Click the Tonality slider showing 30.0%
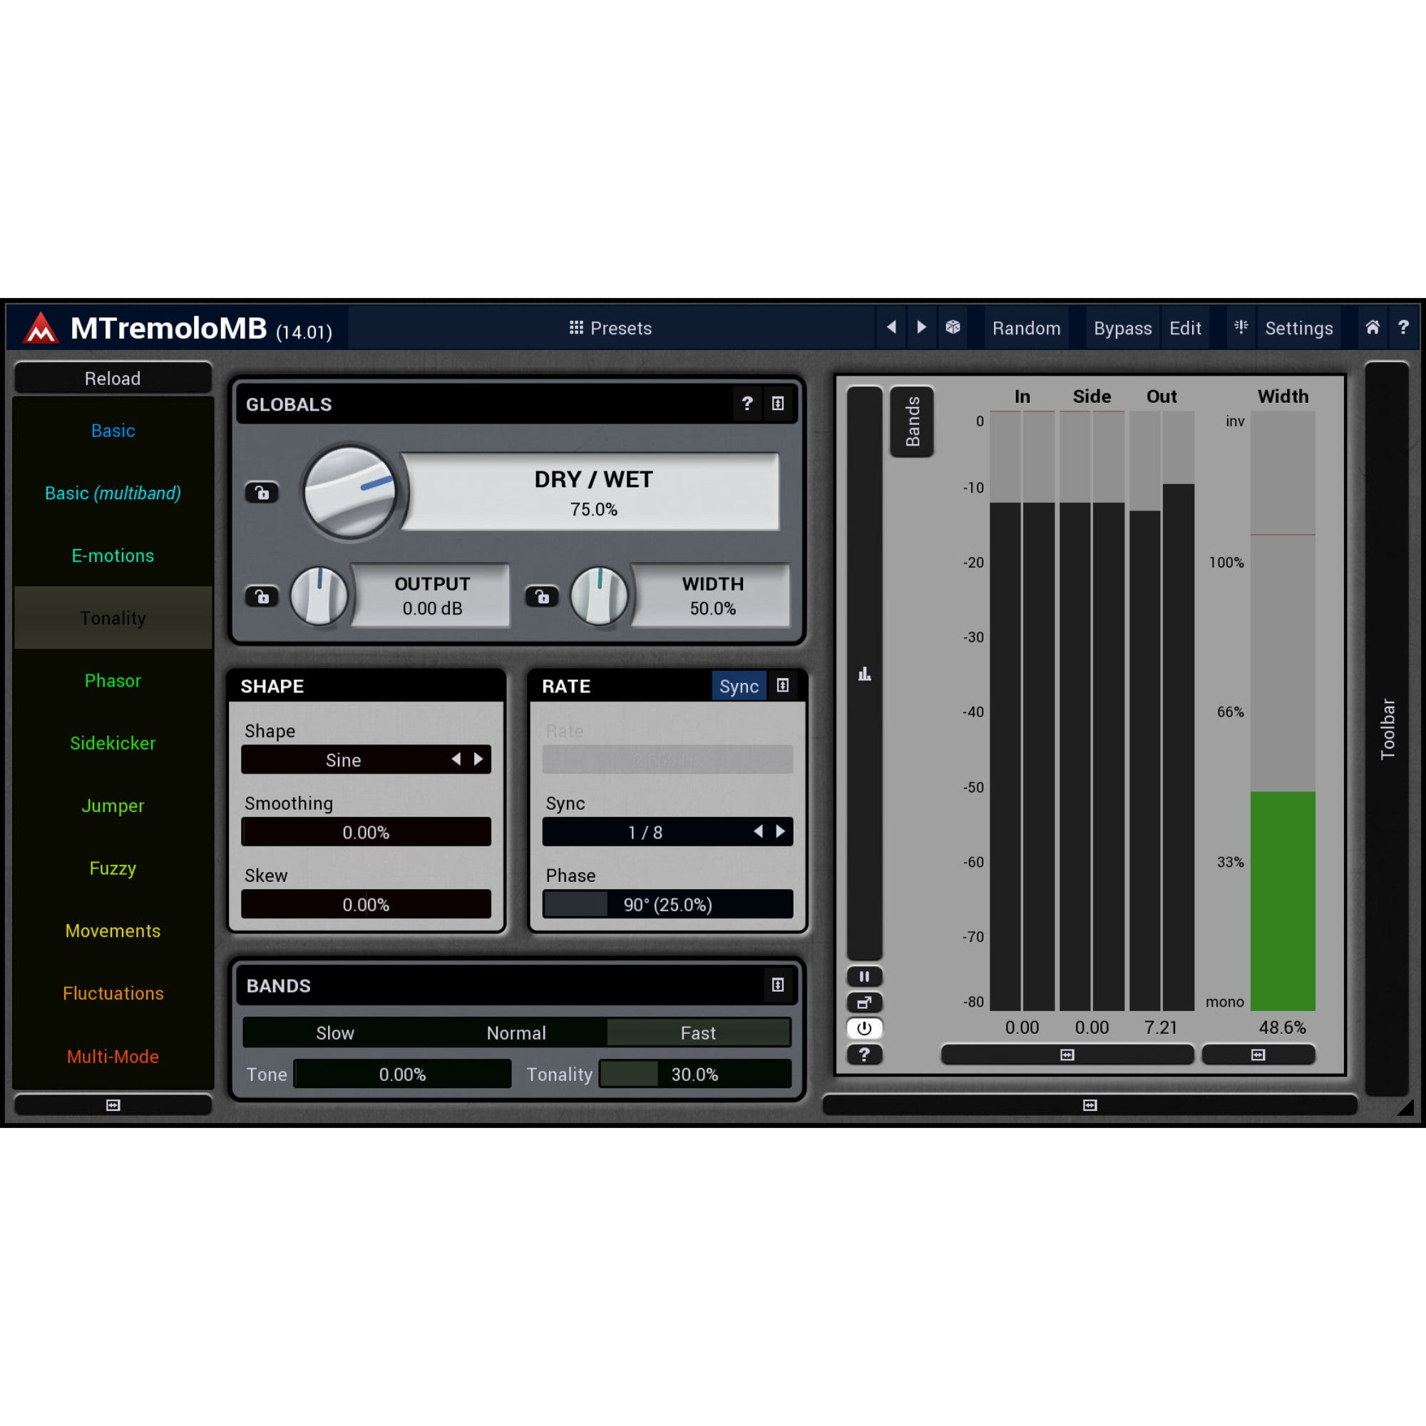Viewport: 1426px width, 1426px height. 695,1074
